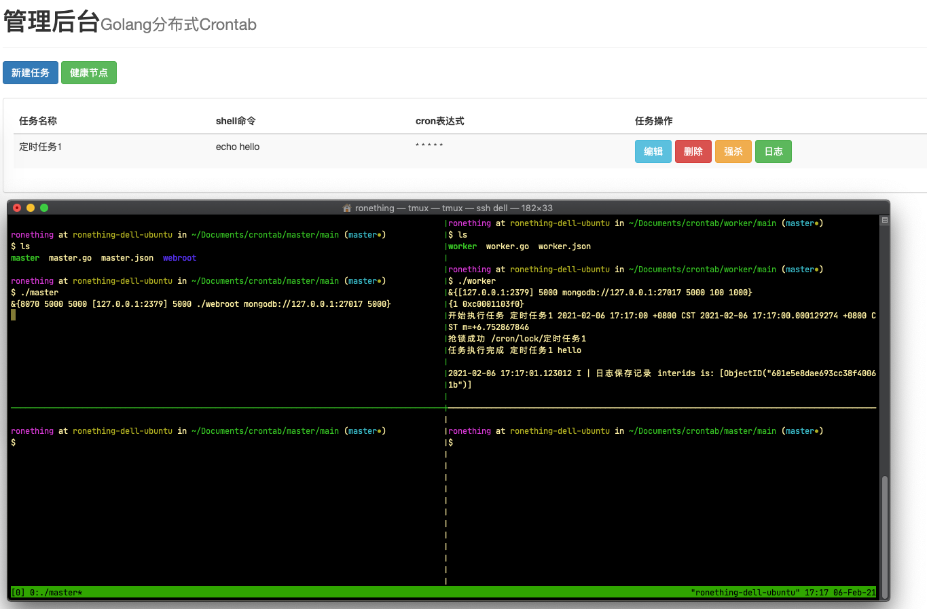Screen dimensions: 927x609
Task: Click the home icon in the terminal title
Action: coord(347,208)
